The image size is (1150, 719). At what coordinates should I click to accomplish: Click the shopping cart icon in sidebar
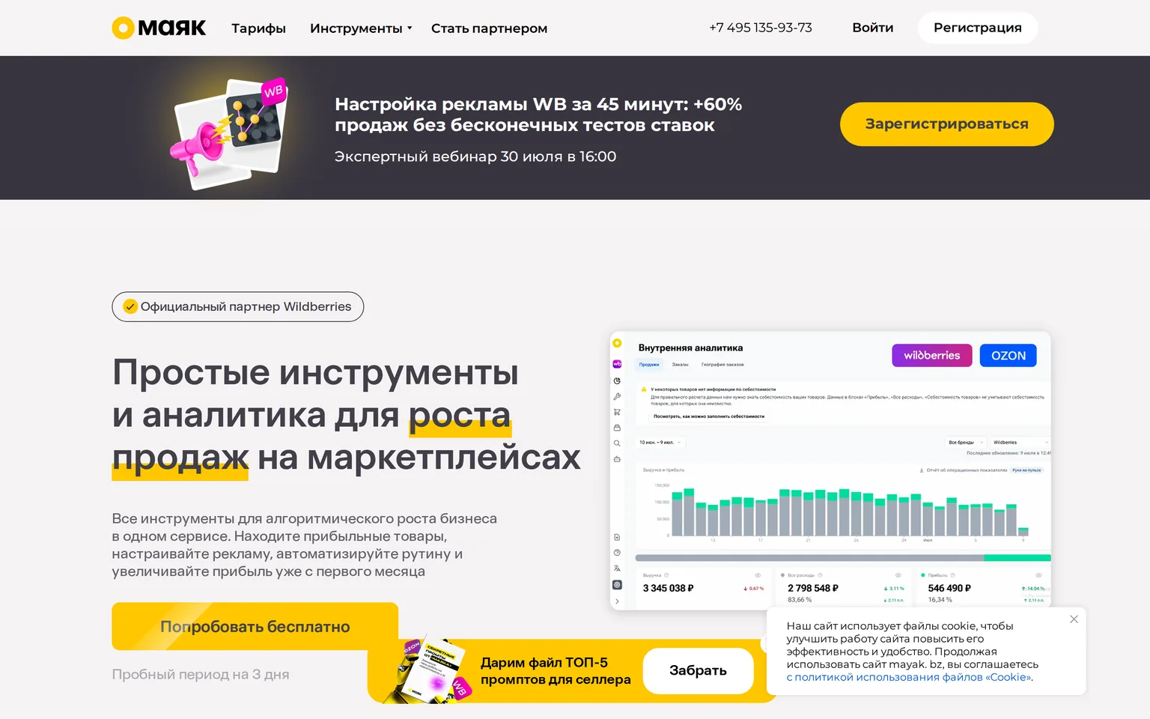[617, 412]
